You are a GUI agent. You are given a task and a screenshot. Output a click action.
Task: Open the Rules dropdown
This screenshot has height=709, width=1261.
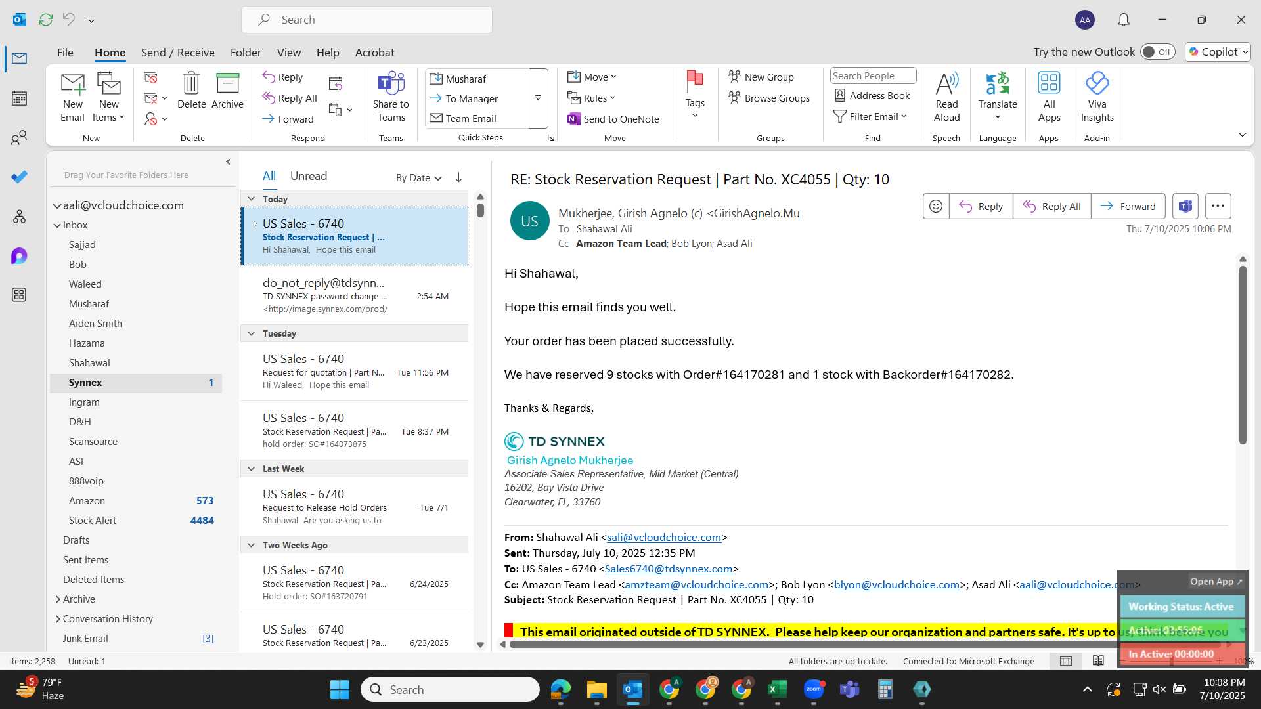pos(591,98)
